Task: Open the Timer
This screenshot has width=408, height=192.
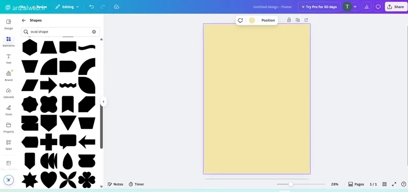Action: [x=136, y=184]
